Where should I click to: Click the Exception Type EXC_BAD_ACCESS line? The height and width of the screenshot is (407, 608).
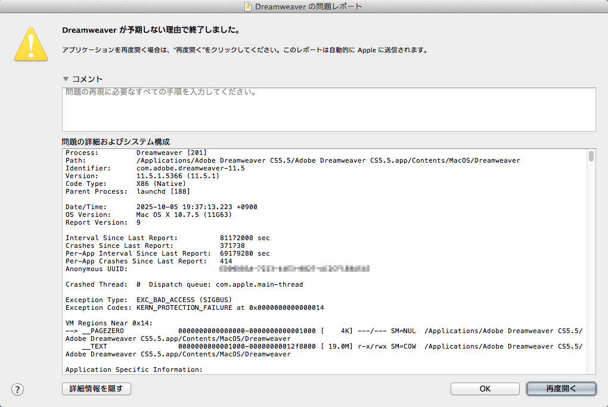point(148,300)
